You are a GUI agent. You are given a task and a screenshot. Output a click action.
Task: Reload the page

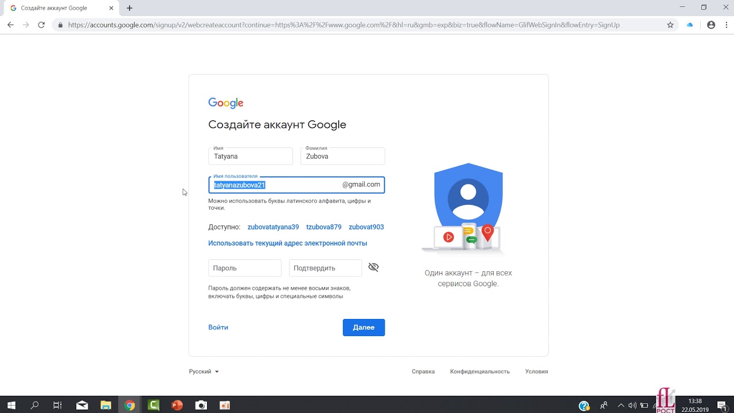(x=41, y=25)
